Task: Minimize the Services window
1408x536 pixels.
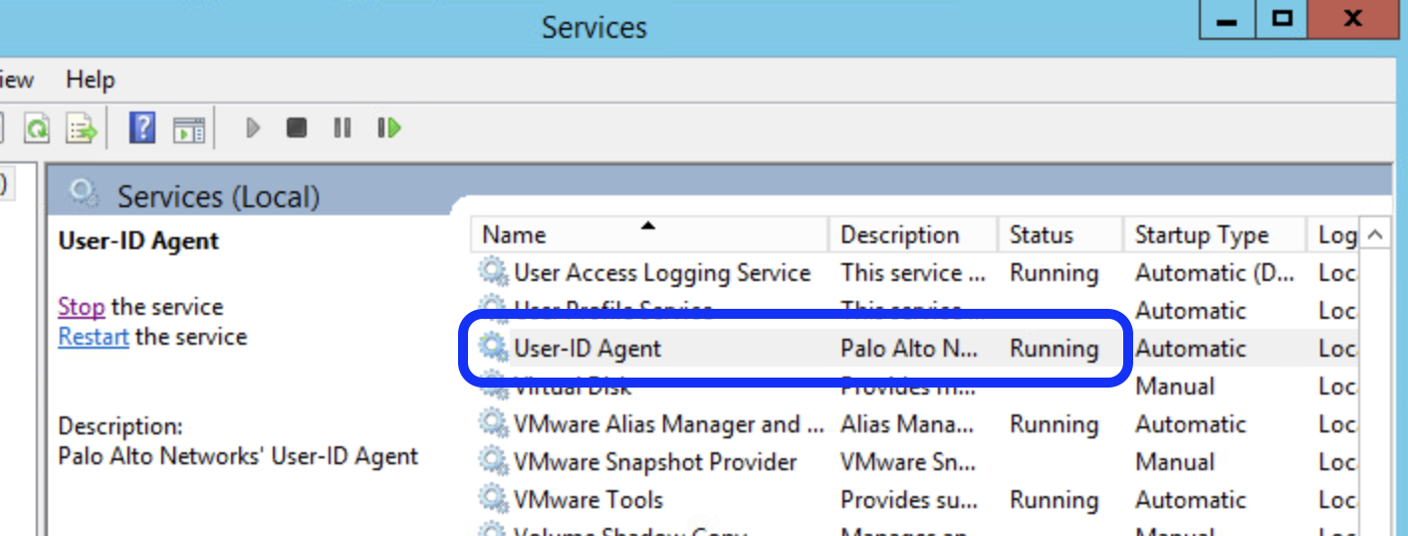Action: coord(1228,19)
